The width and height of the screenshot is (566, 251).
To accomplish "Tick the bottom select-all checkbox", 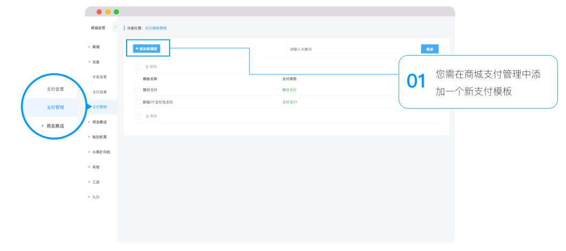I will tap(137, 116).
